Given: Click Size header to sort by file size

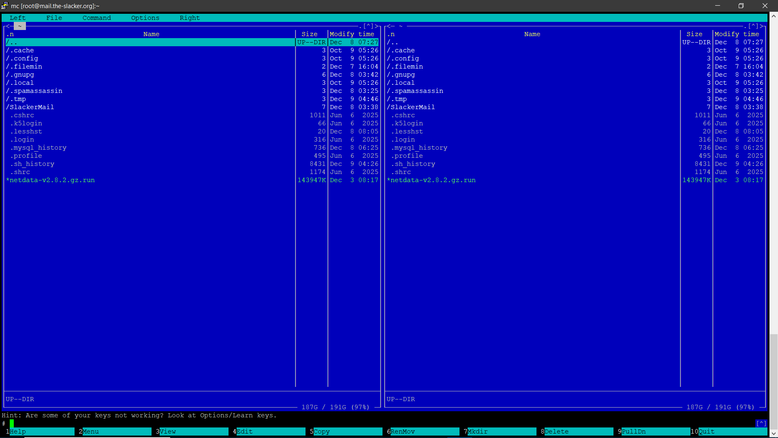Looking at the screenshot, I should click(x=309, y=34).
